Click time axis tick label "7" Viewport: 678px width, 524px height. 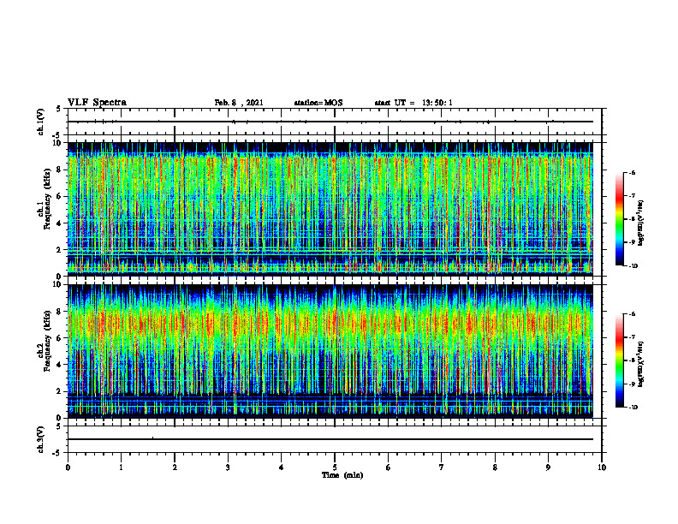442,467
